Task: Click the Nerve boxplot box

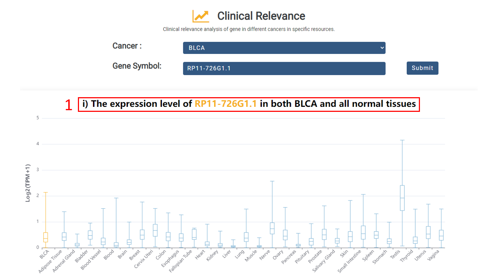Action: coord(272,228)
